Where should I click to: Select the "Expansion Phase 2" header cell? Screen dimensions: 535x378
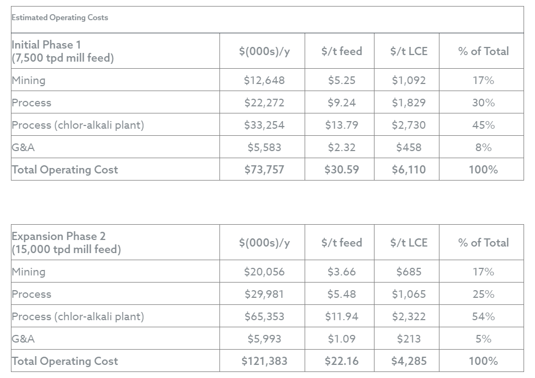point(66,243)
